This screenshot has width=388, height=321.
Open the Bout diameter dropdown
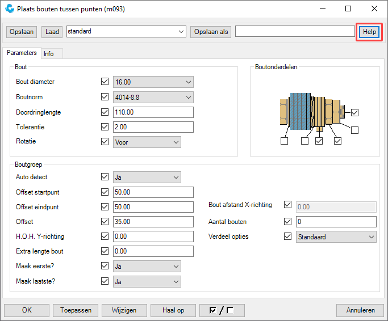tap(153, 82)
